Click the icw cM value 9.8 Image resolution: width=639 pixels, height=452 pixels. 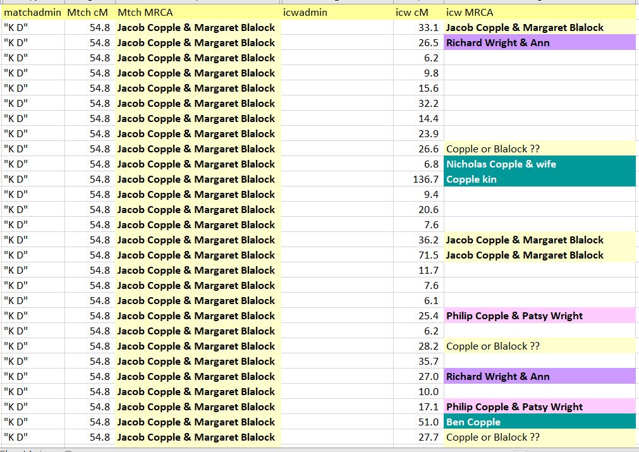click(418, 73)
